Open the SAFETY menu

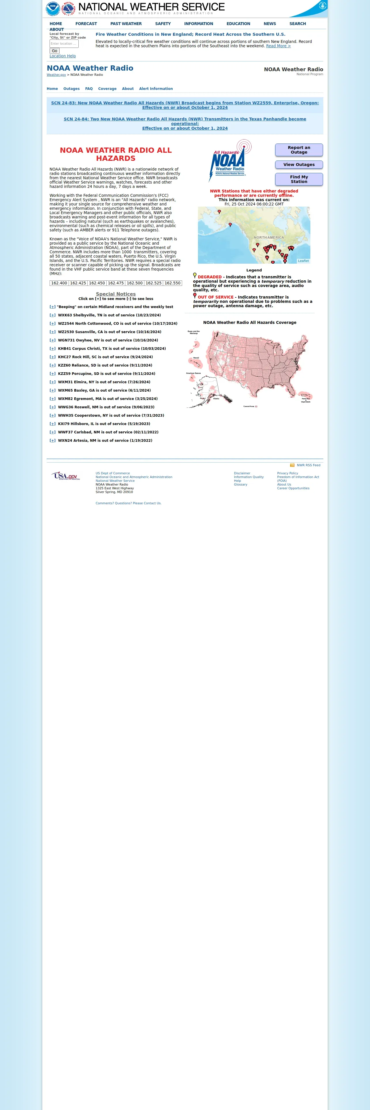click(x=163, y=24)
